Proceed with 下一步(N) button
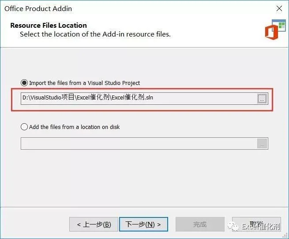 [143, 224]
